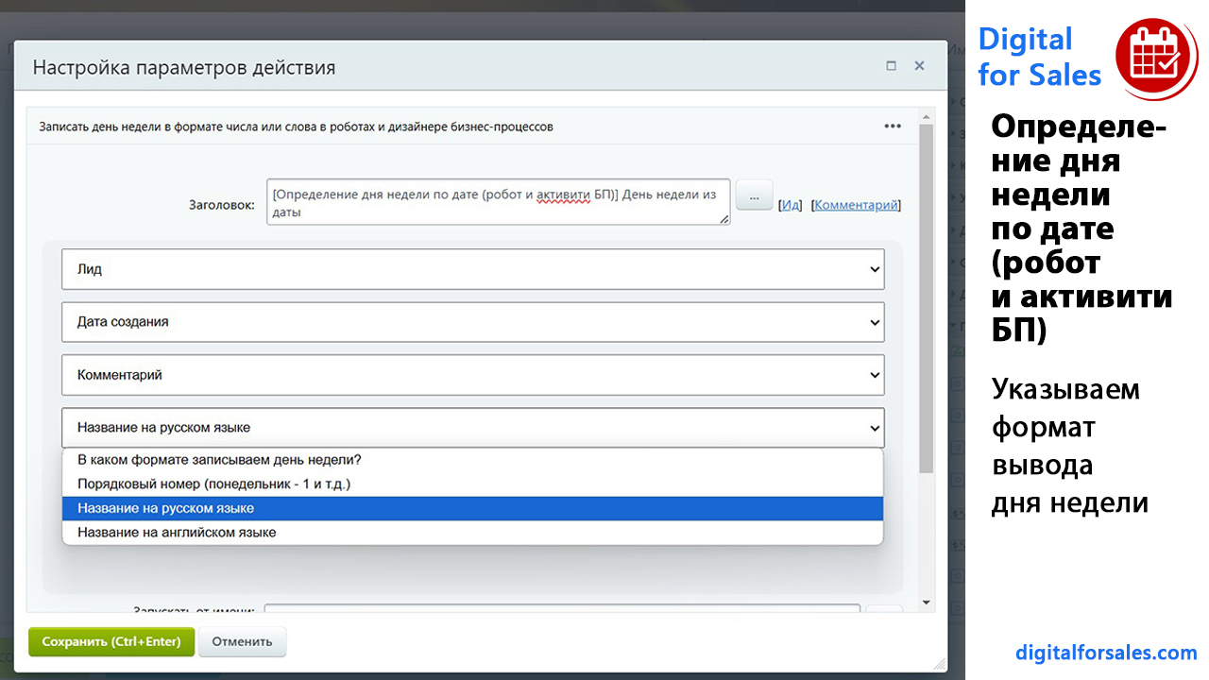
Task: Click the dialog resize handle in corner
Action: click(939, 664)
